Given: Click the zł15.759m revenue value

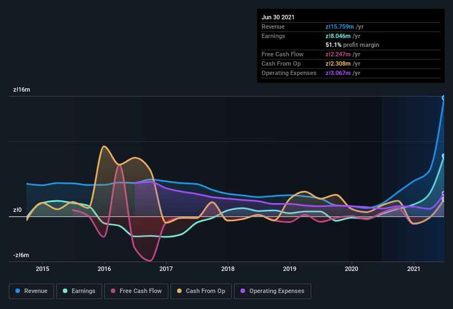Looking at the screenshot, I should click(340, 26).
